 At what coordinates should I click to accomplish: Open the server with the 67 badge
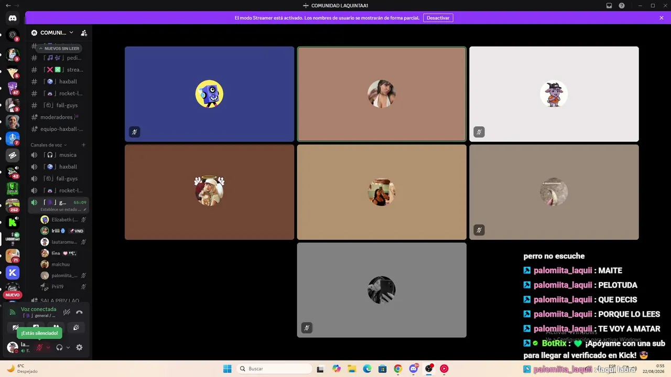click(13, 88)
